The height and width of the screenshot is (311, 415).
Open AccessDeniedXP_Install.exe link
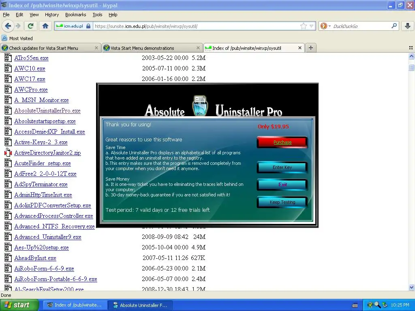(x=49, y=132)
